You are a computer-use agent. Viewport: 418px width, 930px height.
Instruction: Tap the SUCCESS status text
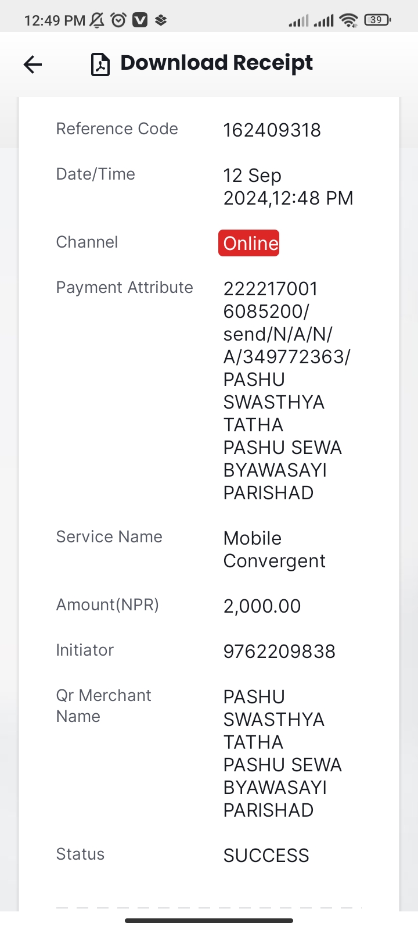coord(266,855)
